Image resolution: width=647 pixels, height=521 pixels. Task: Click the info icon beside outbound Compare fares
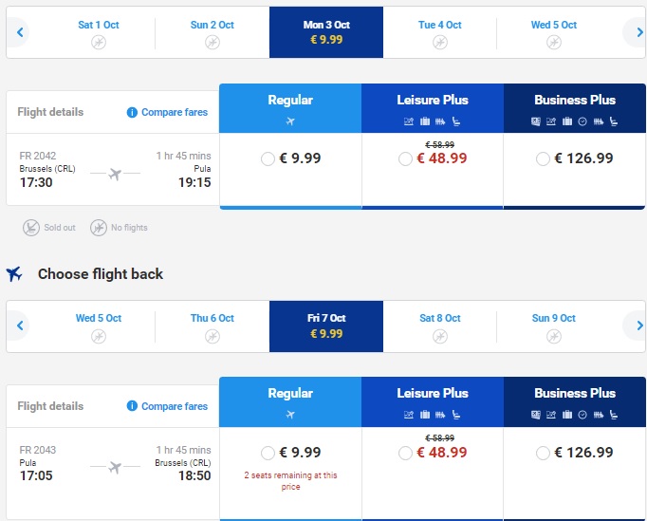(132, 112)
